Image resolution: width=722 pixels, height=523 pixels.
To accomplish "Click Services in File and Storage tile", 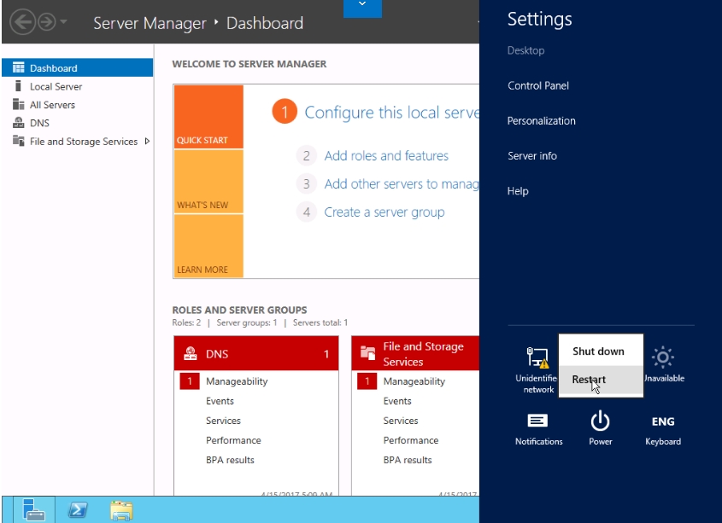I will 401,421.
